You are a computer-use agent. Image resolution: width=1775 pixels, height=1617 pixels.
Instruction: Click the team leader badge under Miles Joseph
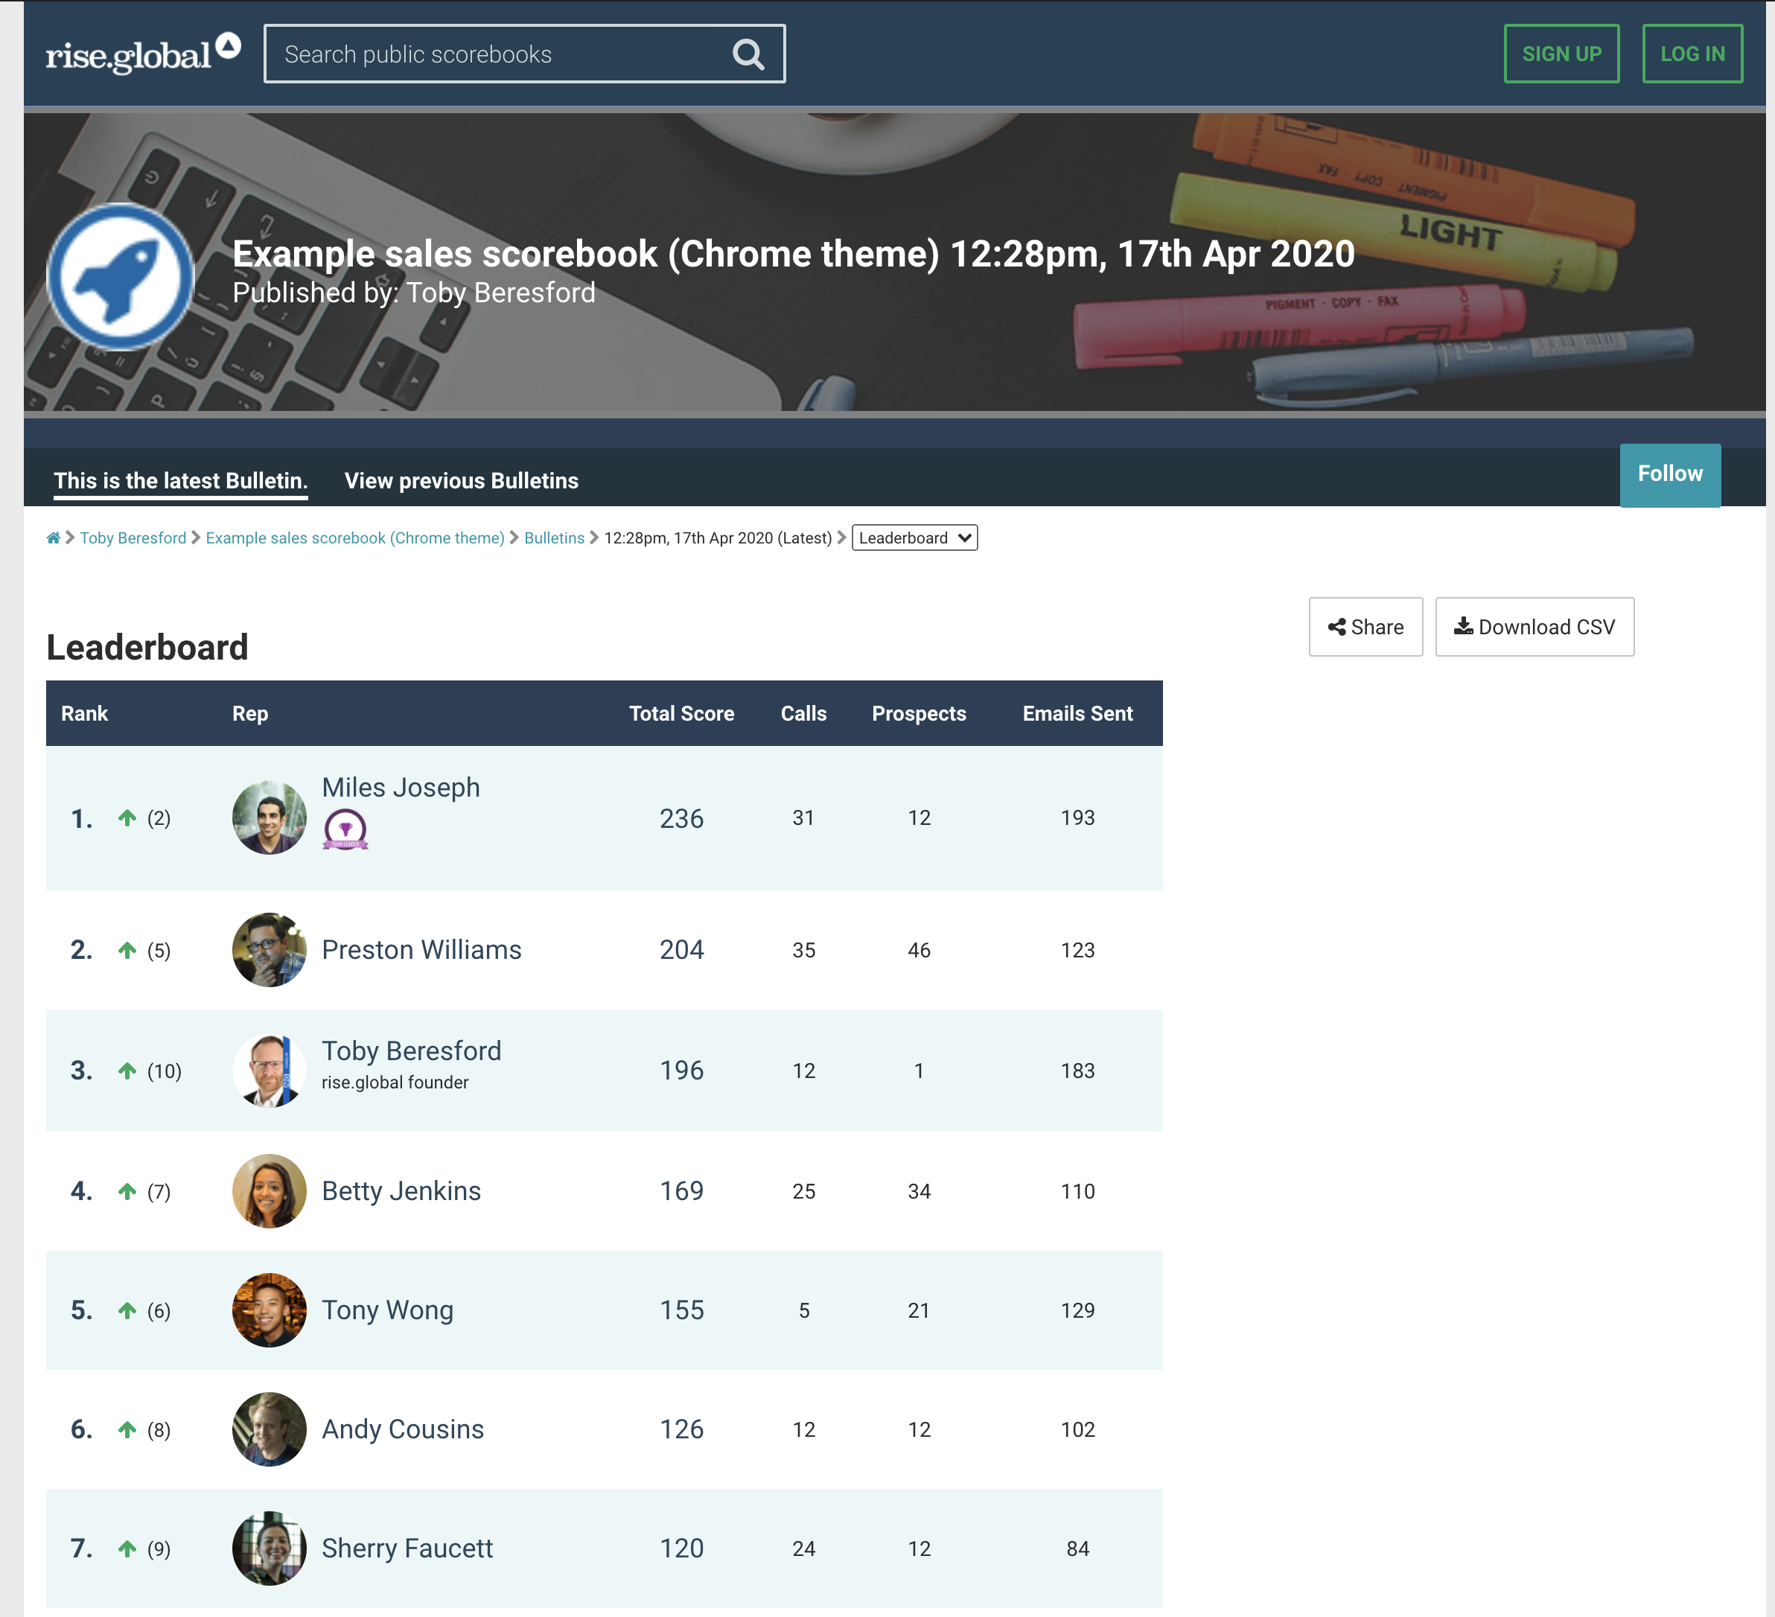346,829
